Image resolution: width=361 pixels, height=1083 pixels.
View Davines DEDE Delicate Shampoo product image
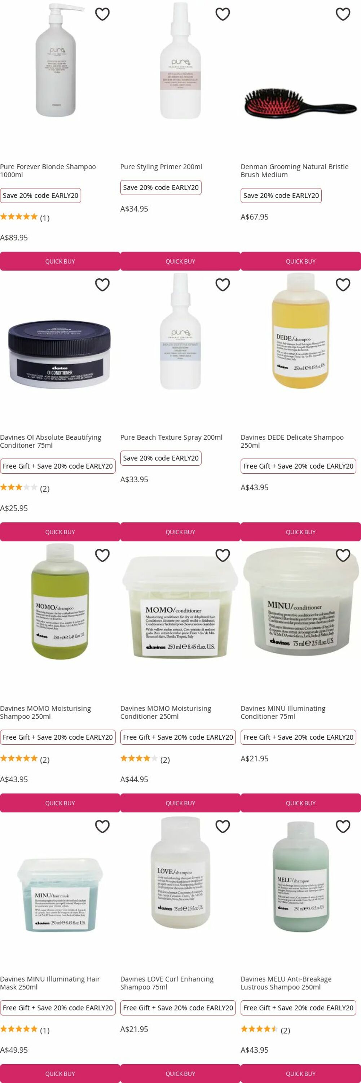(300, 331)
